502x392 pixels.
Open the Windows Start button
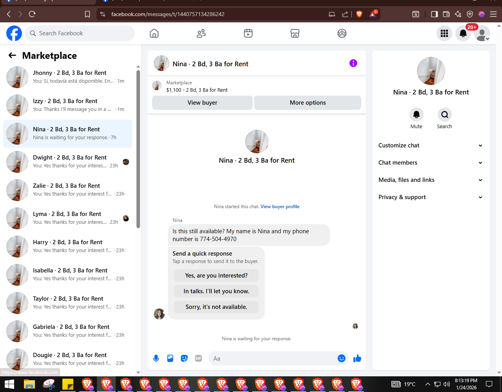tap(9, 384)
